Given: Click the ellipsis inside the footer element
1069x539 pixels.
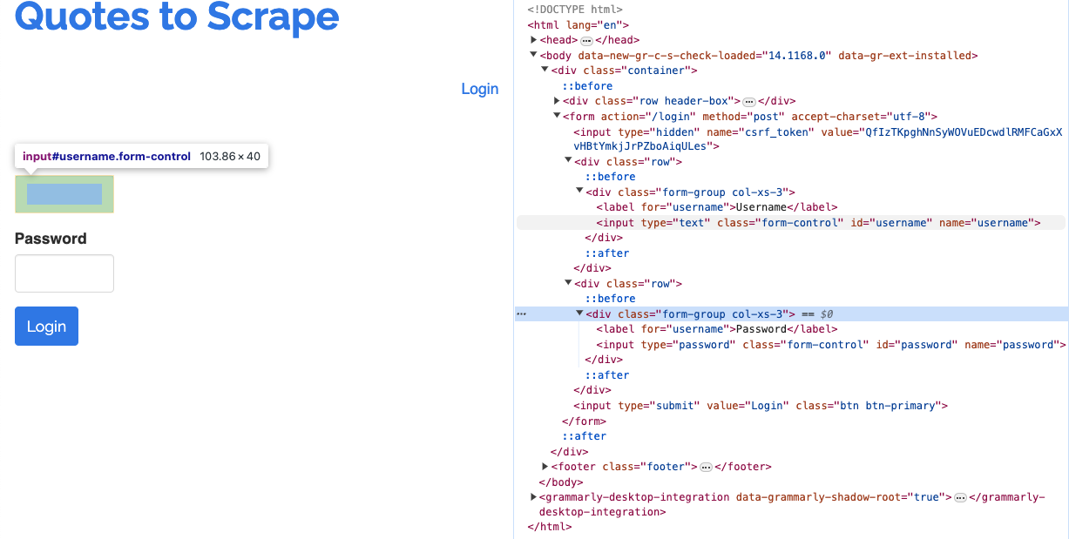Looking at the screenshot, I should [706, 467].
